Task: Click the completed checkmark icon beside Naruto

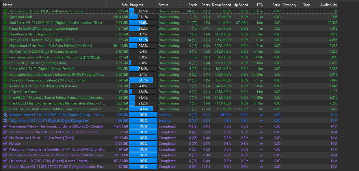Action: point(5,143)
